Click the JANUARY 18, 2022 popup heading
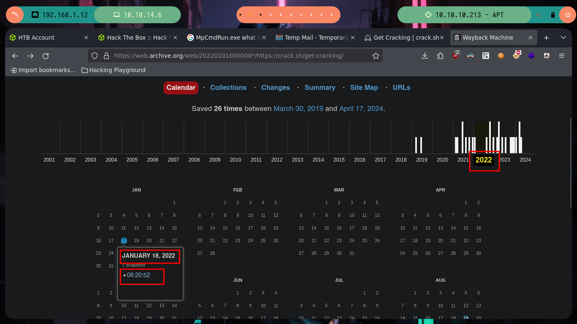577x324 pixels. [x=149, y=256]
